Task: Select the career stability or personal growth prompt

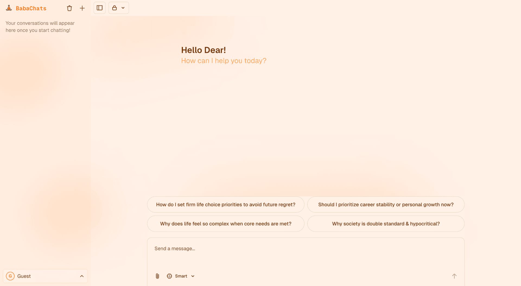Action: click(x=386, y=205)
